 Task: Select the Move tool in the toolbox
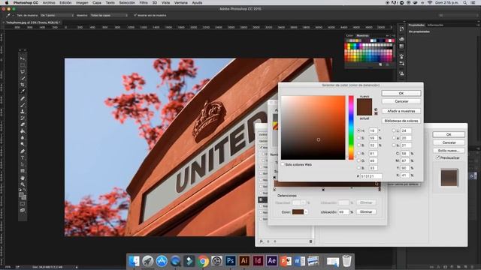coord(23,58)
